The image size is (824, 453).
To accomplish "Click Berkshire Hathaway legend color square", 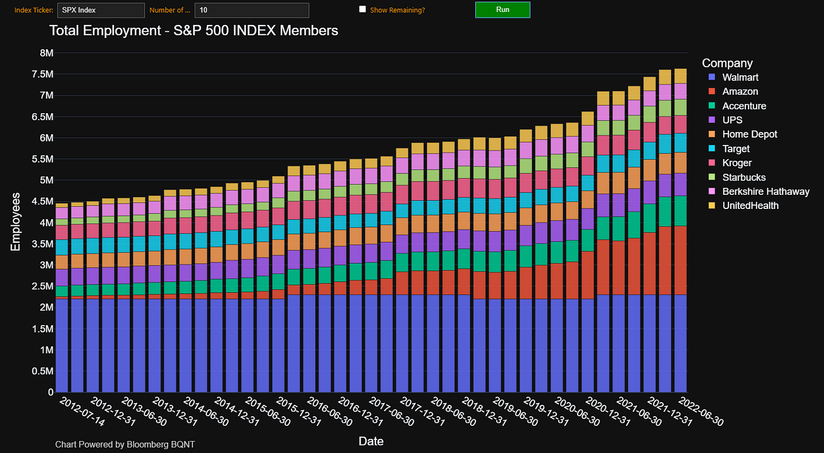I will click(x=712, y=191).
